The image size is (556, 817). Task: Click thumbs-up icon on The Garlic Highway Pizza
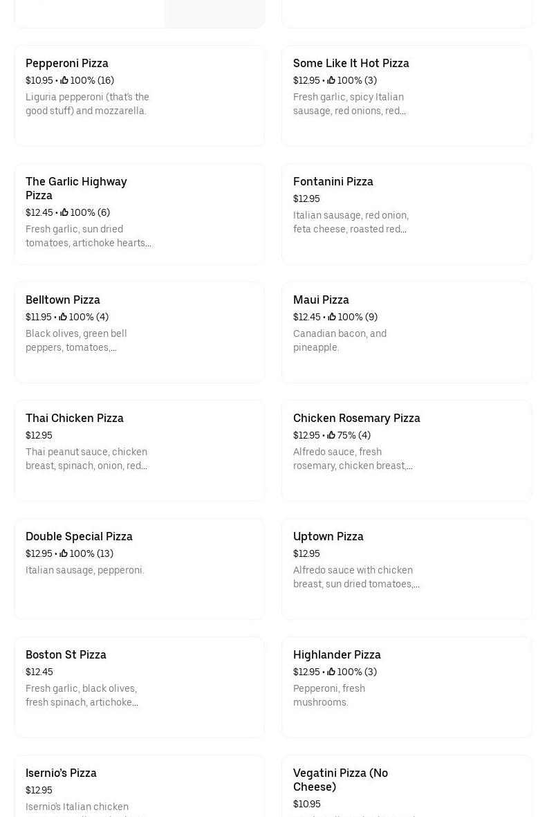(x=64, y=213)
